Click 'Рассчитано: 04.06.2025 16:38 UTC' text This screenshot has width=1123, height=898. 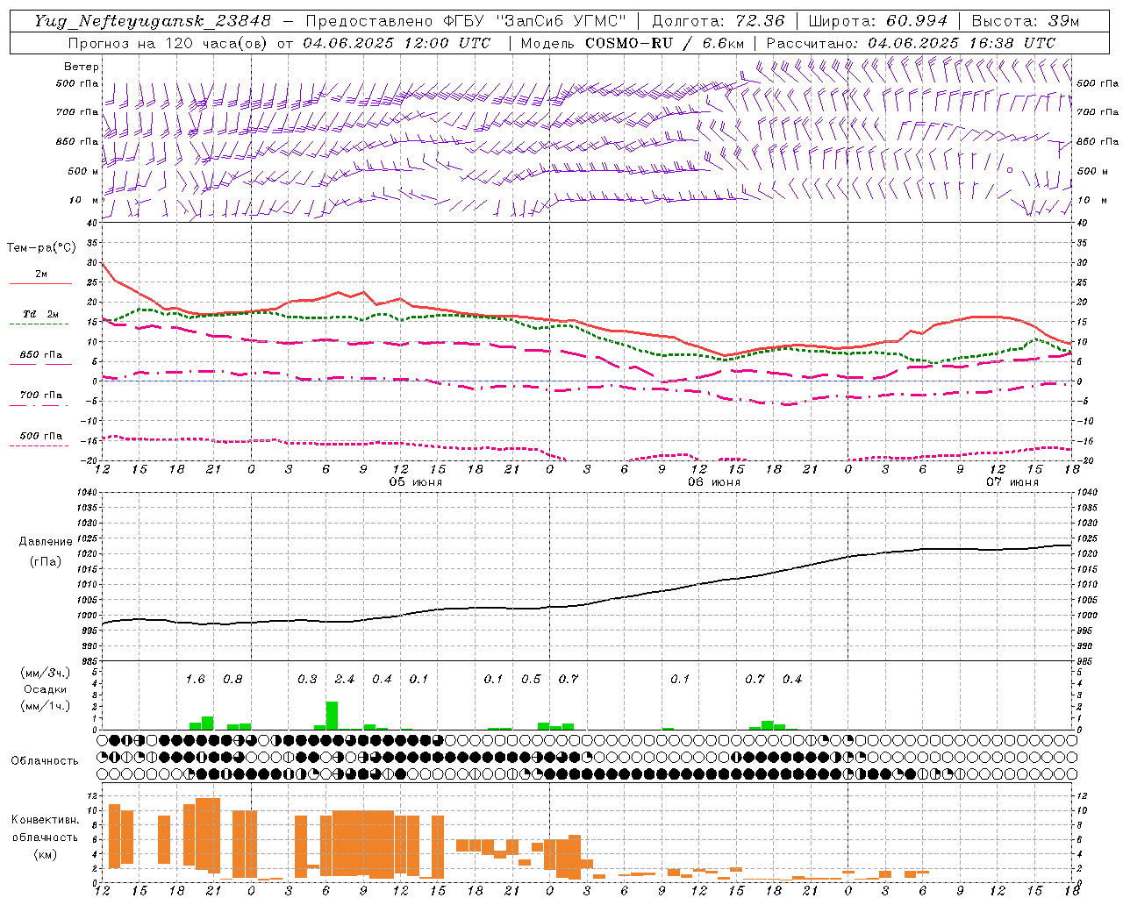click(x=911, y=43)
